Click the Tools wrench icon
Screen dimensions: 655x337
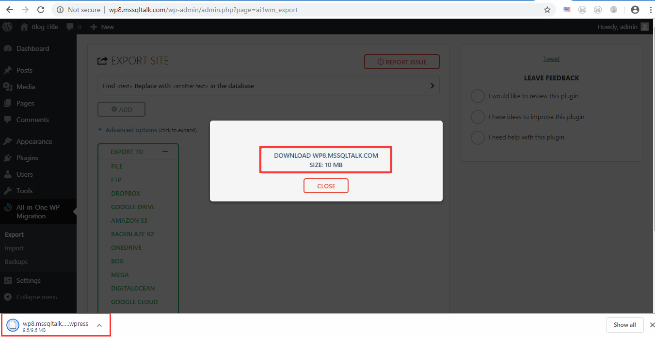tap(7, 191)
